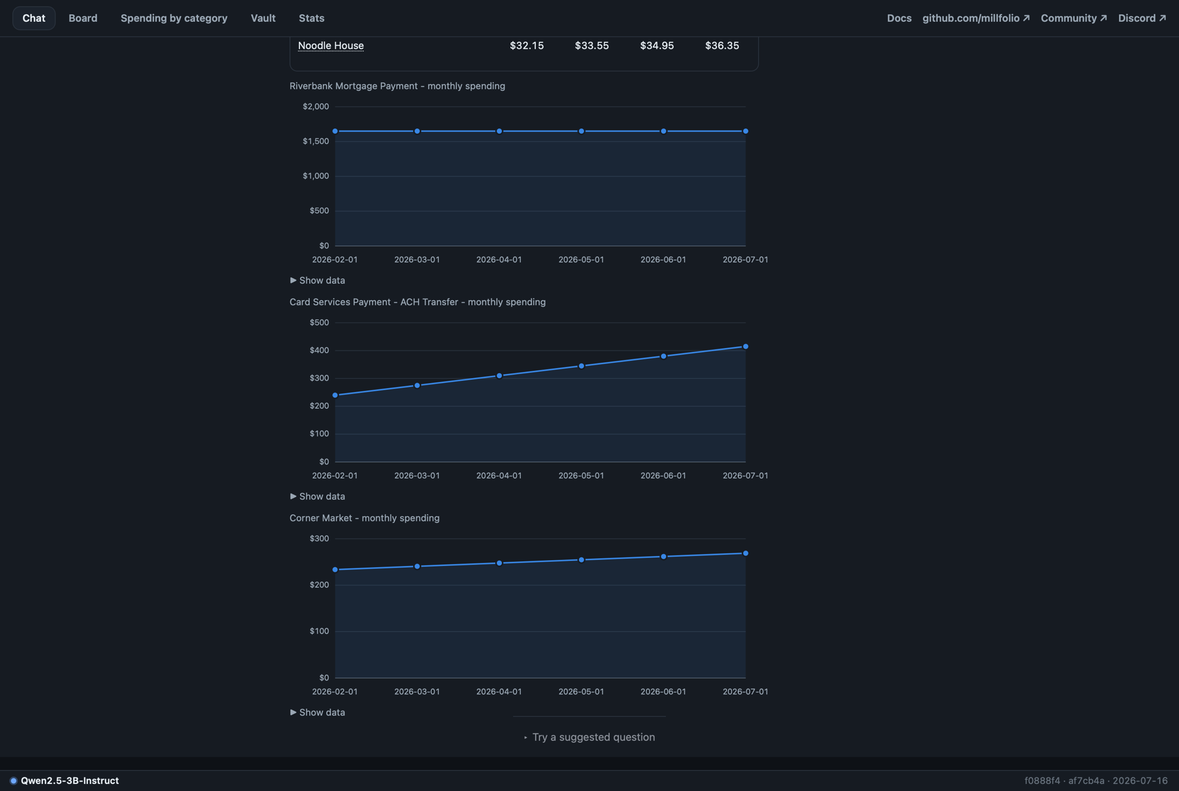This screenshot has width=1179, height=791.
Task: Click the $300 top axis label on Corner Market chart
Action: tap(320, 539)
